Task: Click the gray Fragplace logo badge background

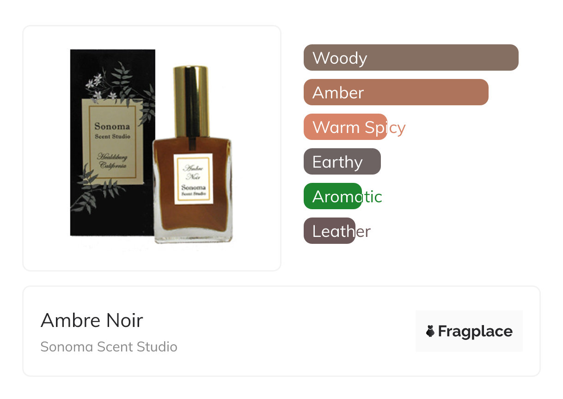Action: [x=469, y=331]
